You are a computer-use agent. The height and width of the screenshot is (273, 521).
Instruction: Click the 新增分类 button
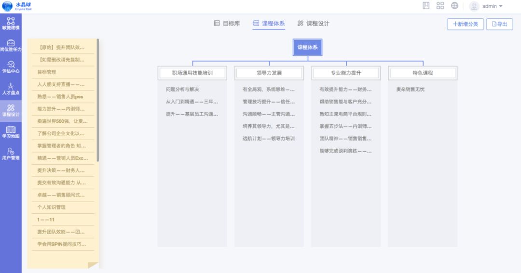[465, 24]
